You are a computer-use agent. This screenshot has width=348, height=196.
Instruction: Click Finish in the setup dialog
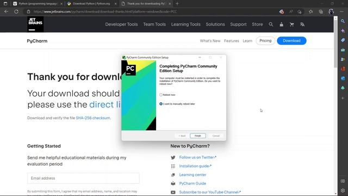(198, 136)
